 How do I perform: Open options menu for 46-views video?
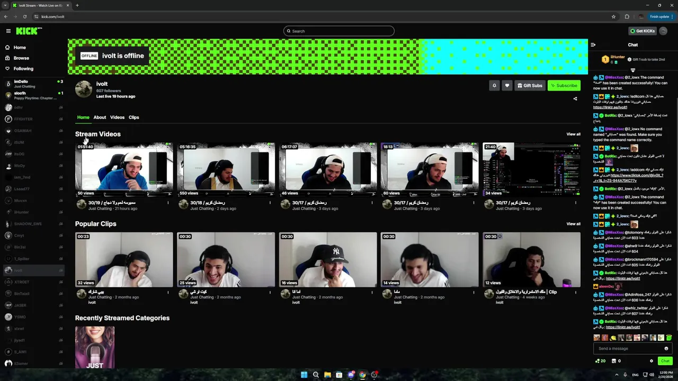pyautogui.click(x=372, y=203)
